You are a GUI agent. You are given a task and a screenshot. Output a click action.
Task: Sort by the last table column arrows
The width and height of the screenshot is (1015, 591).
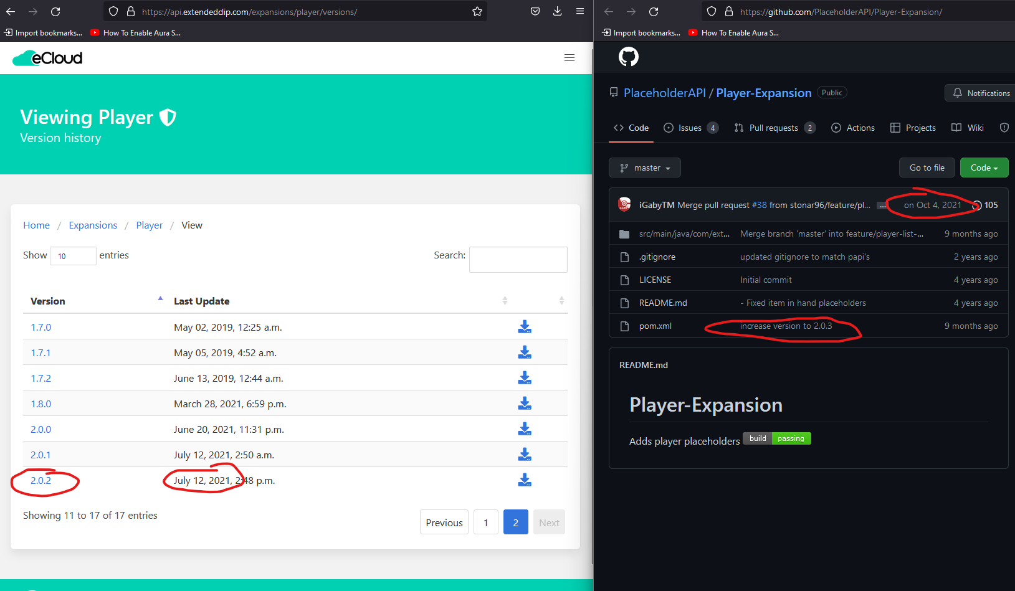561,301
